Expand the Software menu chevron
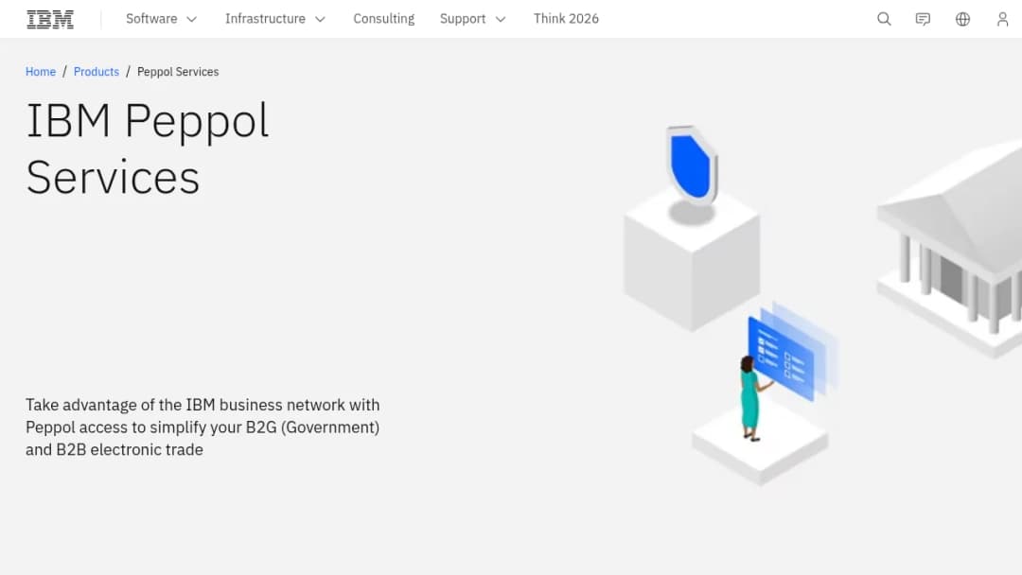 [191, 20]
